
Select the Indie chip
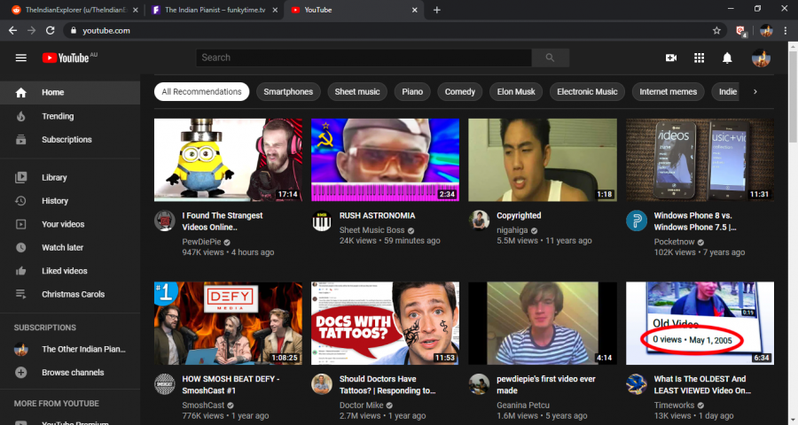726,92
